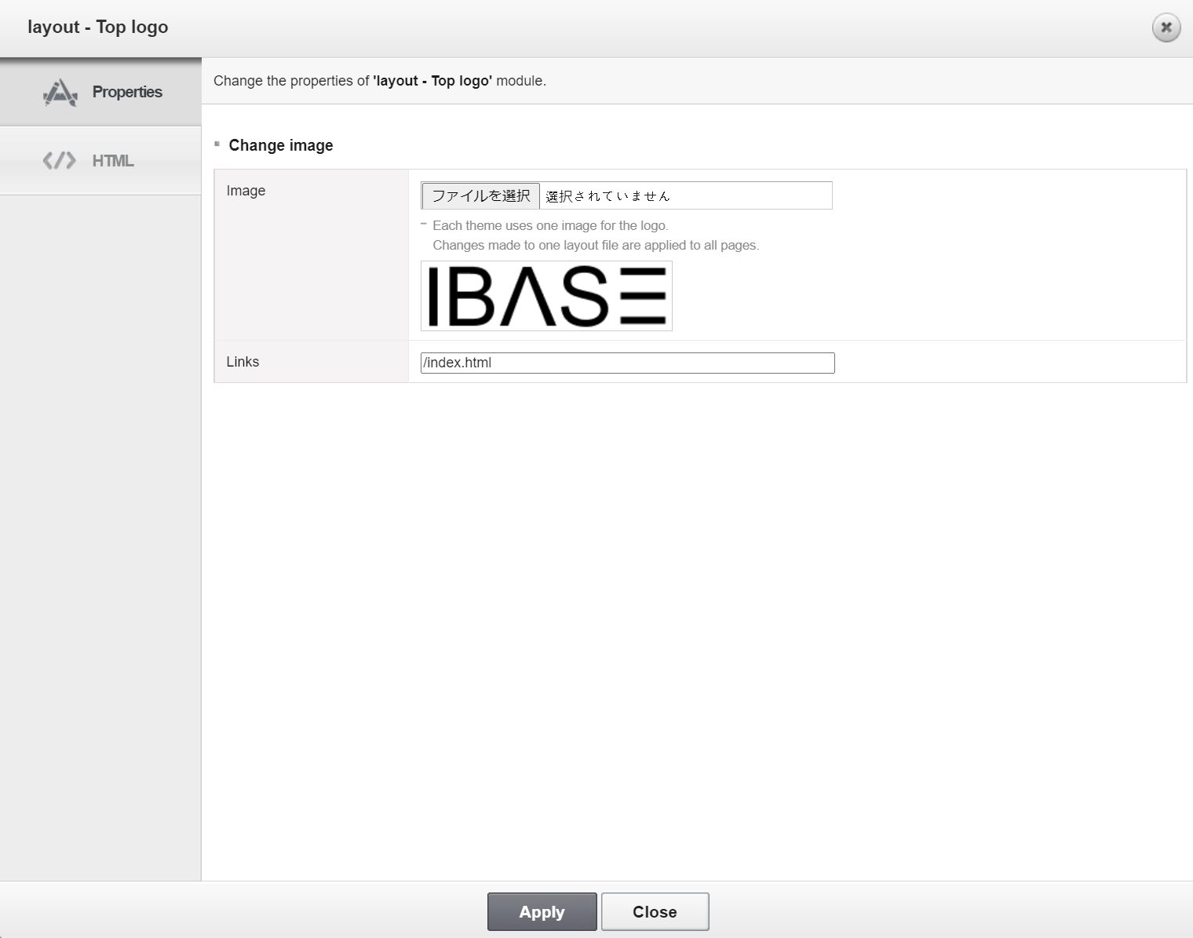Click the ファイルを選択 file chooser button

coord(480,195)
